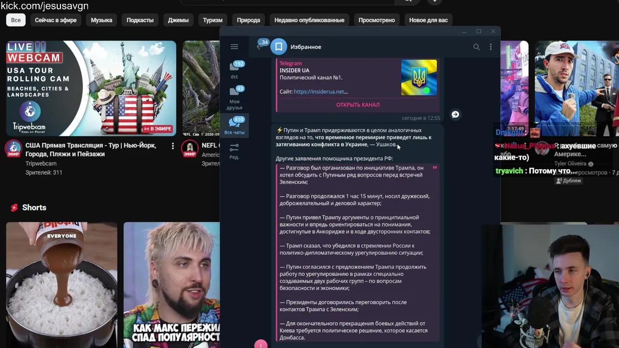Select the Сейчас в эфире filter
Screen dimensions: 619x348
pos(56,20)
